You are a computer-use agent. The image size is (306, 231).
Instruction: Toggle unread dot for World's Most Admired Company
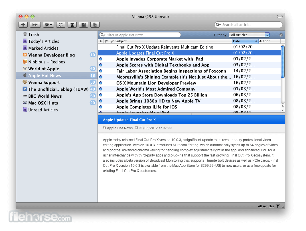101,89
